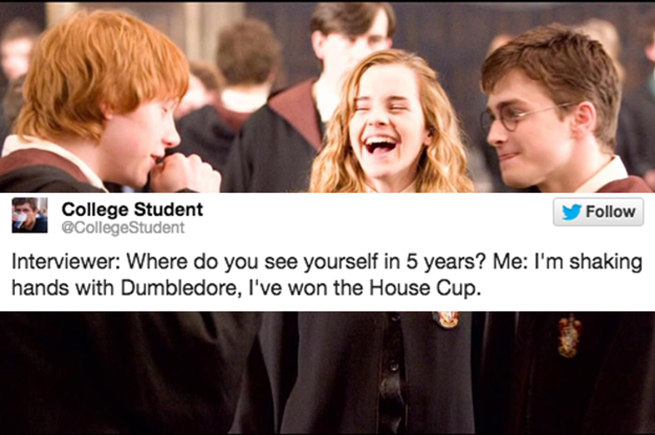Click the round glasses on the right boy

(524, 116)
